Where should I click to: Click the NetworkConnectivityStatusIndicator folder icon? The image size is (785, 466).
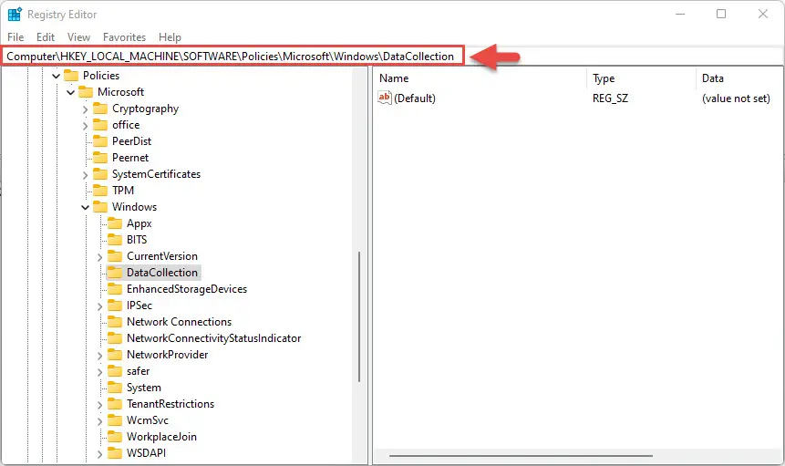coord(115,338)
